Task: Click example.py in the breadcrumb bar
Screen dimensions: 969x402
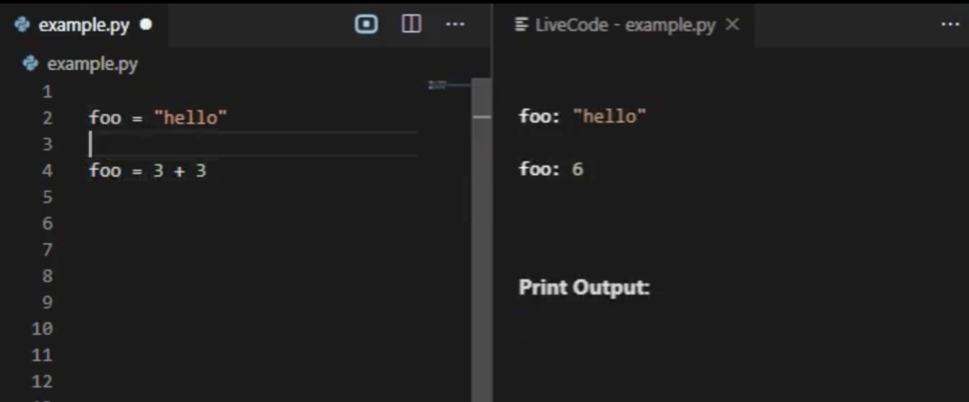Action: pos(93,64)
